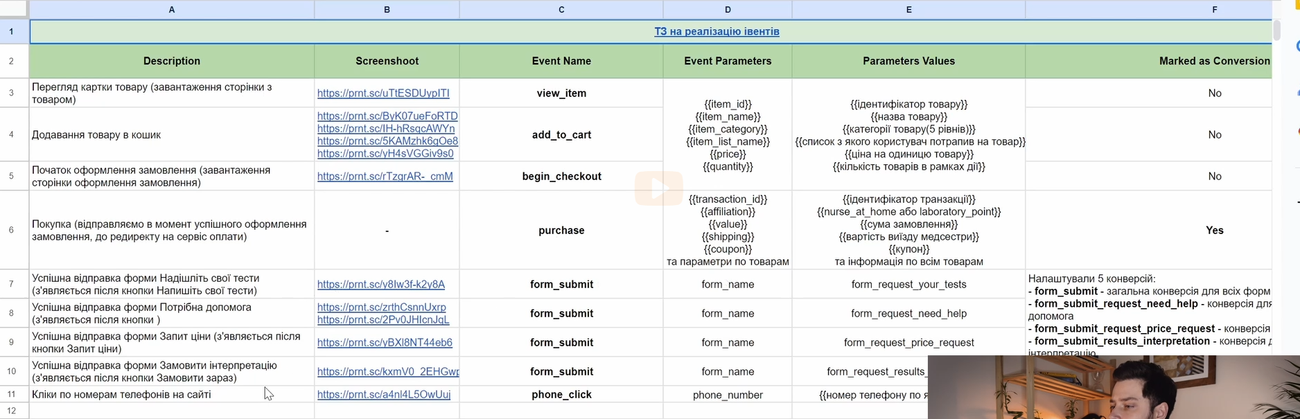The image size is (1300, 419).
Task: Select column D header
Action: coord(728,10)
